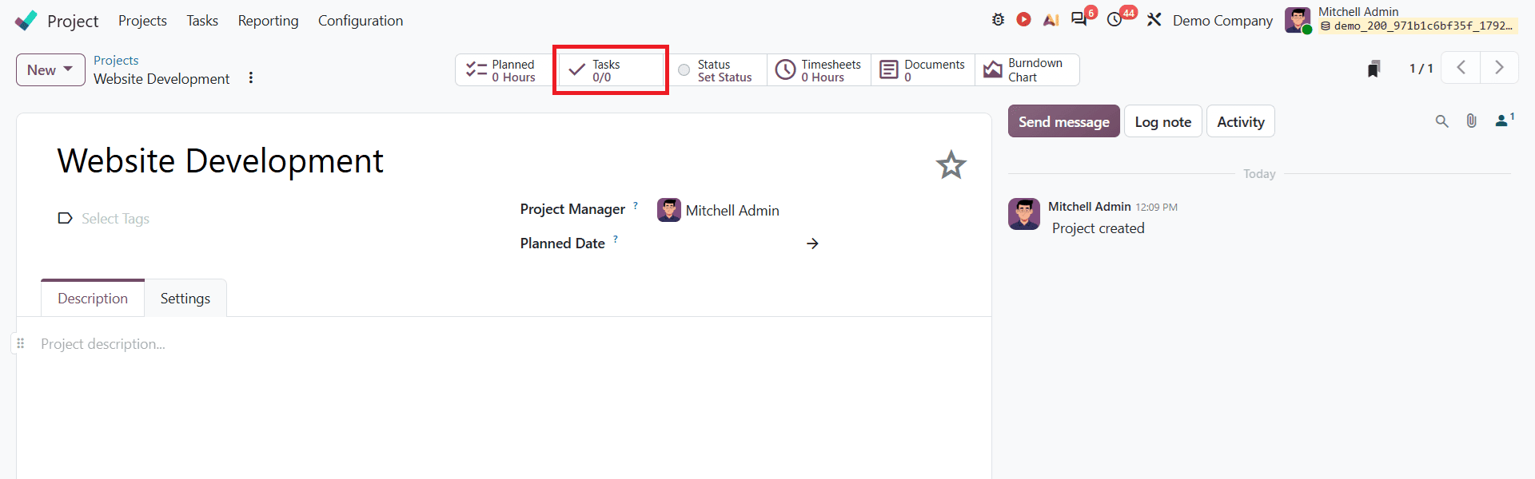Click editor drag handle icon
Screen dimensions: 1535x479
[21, 343]
